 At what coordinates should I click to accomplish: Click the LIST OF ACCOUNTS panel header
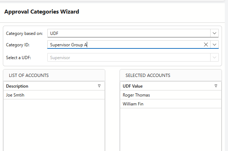pos(29,75)
